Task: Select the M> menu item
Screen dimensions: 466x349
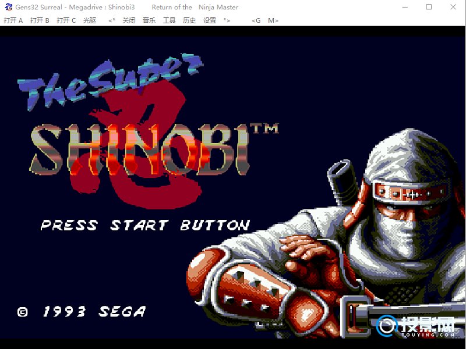Action: click(x=273, y=20)
